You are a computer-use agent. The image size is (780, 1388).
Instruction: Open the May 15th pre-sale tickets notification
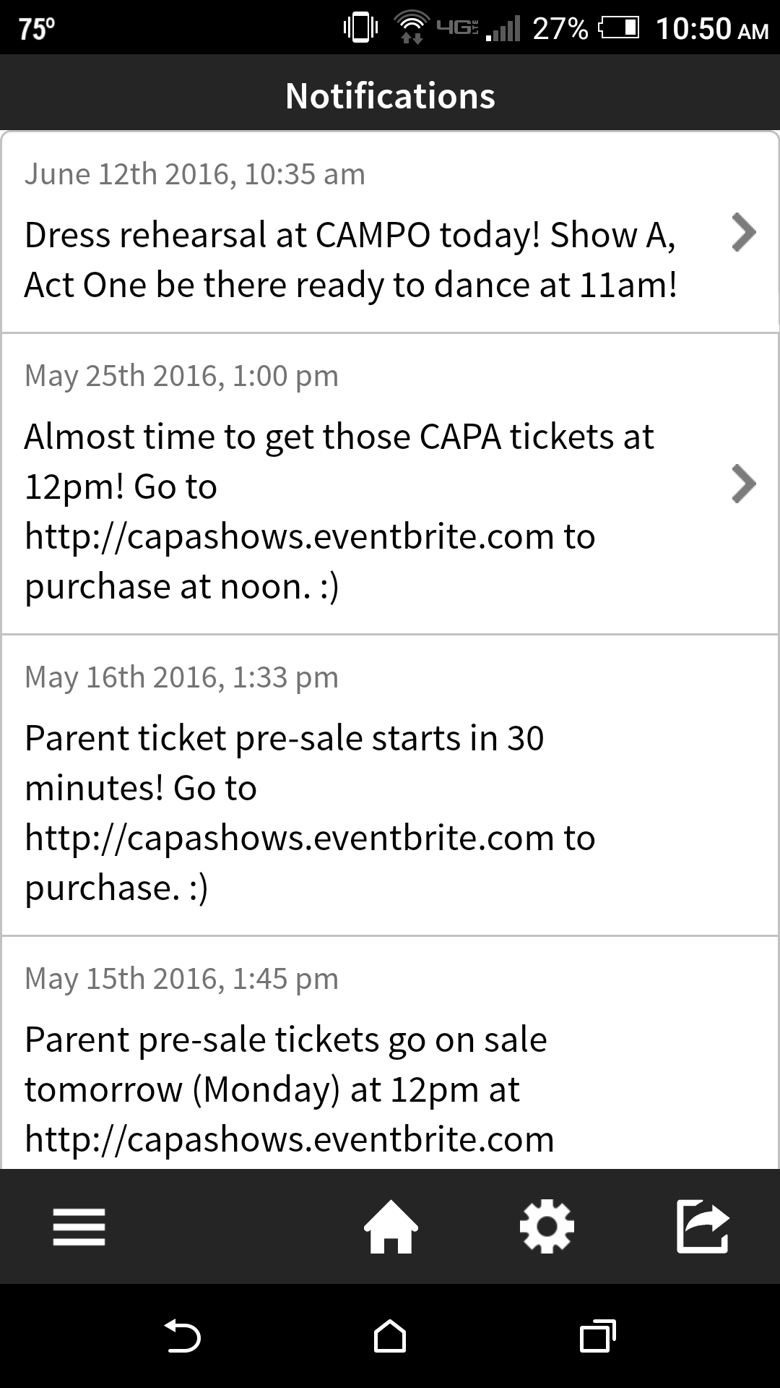point(390,1053)
